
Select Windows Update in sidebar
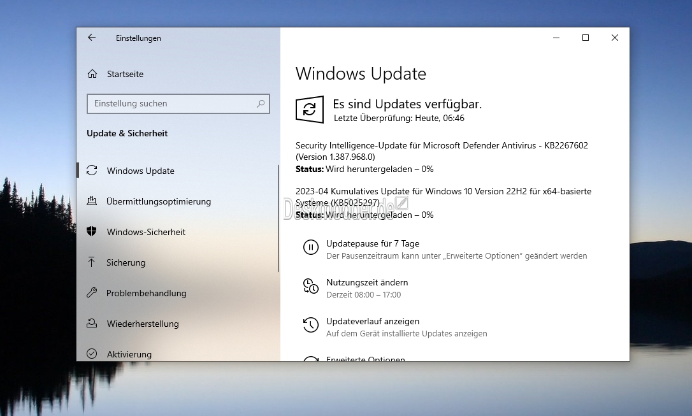[140, 171]
